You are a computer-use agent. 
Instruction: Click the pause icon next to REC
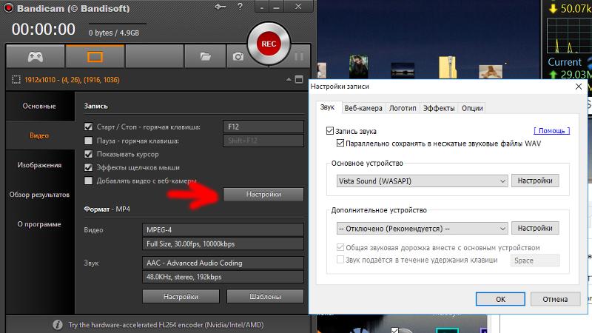(x=299, y=57)
